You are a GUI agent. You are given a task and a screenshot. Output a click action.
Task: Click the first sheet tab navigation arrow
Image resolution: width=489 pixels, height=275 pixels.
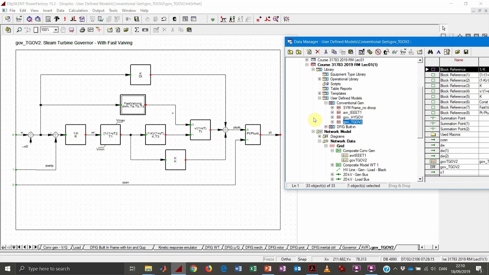click(x=18, y=247)
